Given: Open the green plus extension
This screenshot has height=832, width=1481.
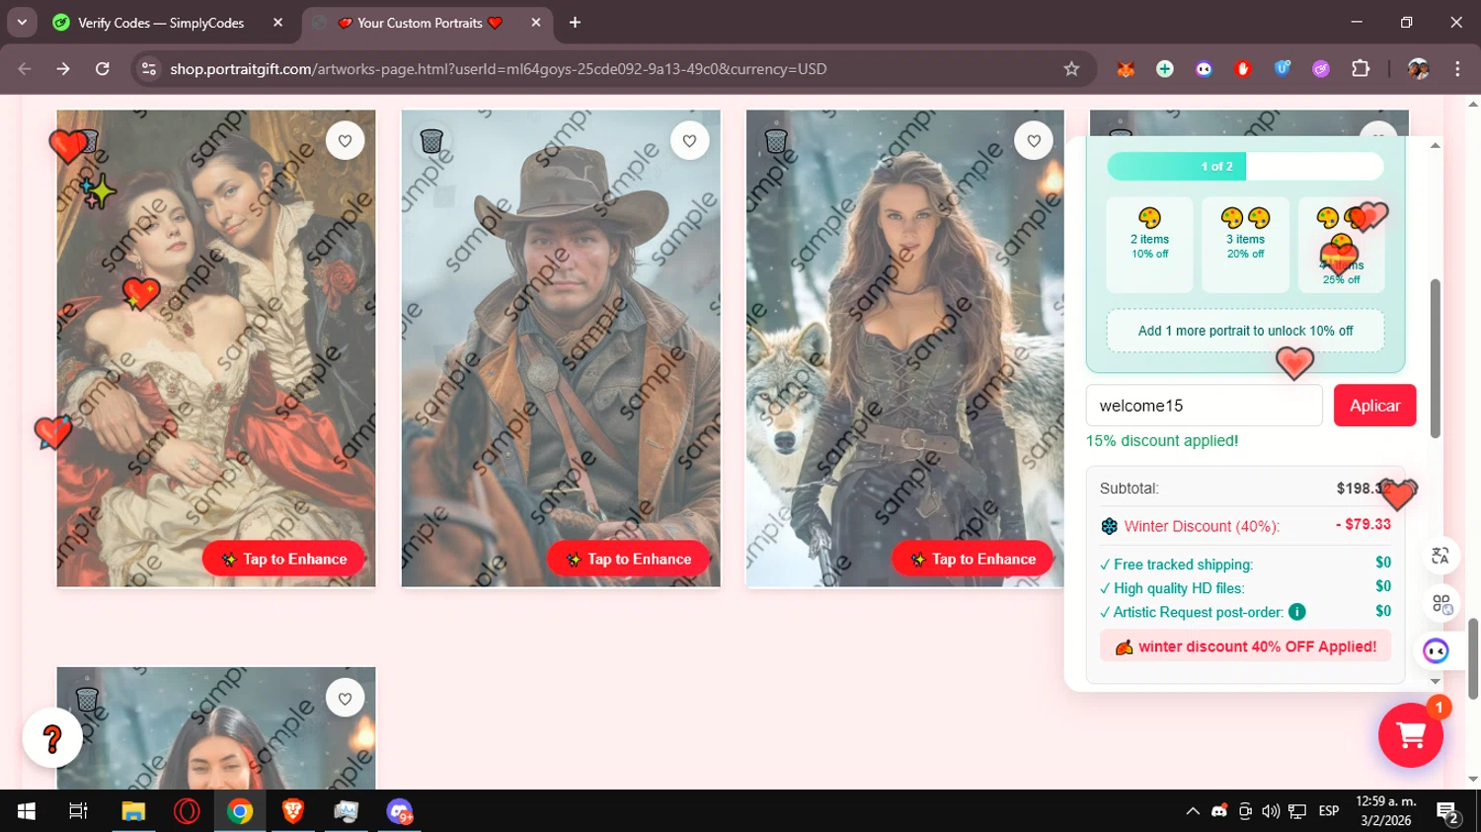Looking at the screenshot, I should click(x=1165, y=69).
